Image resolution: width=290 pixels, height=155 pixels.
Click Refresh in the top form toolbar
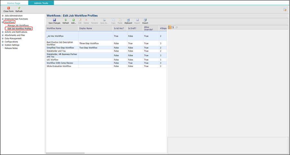pos(19,9)
